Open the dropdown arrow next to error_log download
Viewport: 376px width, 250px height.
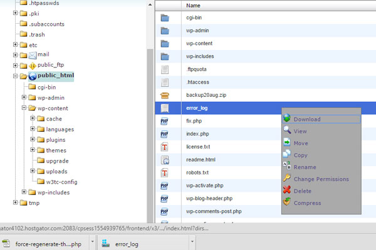point(192,242)
